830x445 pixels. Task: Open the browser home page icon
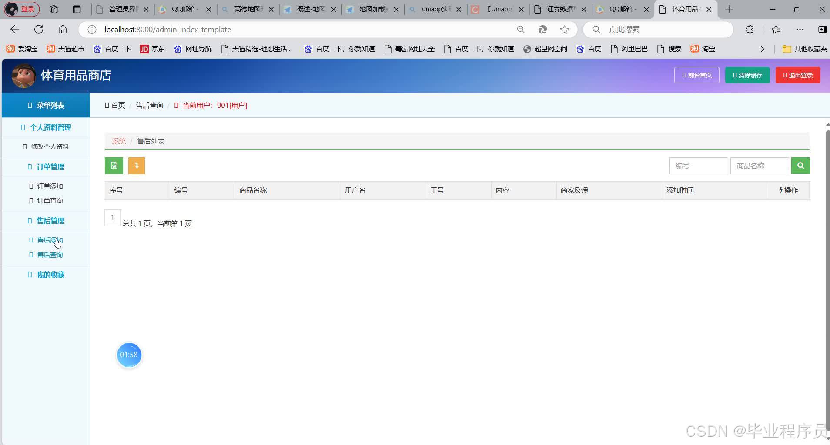click(x=63, y=29)
